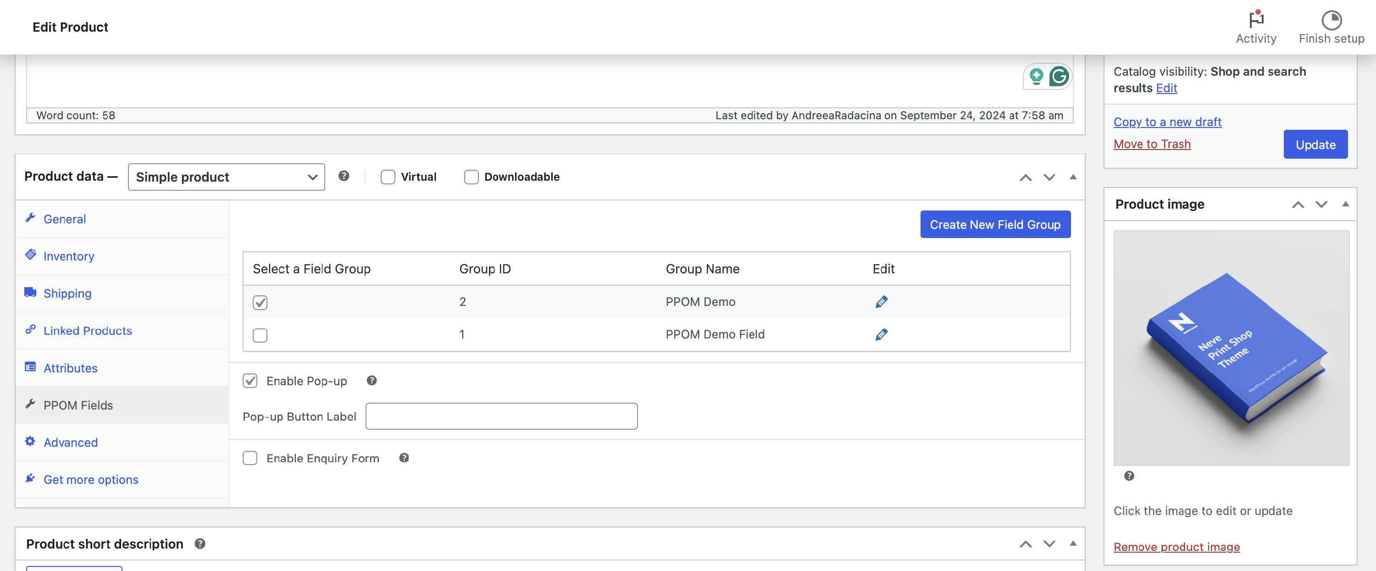This screenshot has height=571, width=1376.
Task: Click the Grammarly icon in the editor
Action: 1059,77
